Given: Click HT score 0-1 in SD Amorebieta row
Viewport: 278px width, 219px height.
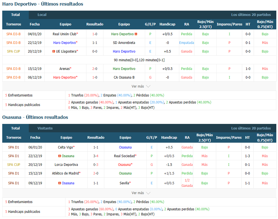Looking at the screenshot, I should tap(248, 43).
